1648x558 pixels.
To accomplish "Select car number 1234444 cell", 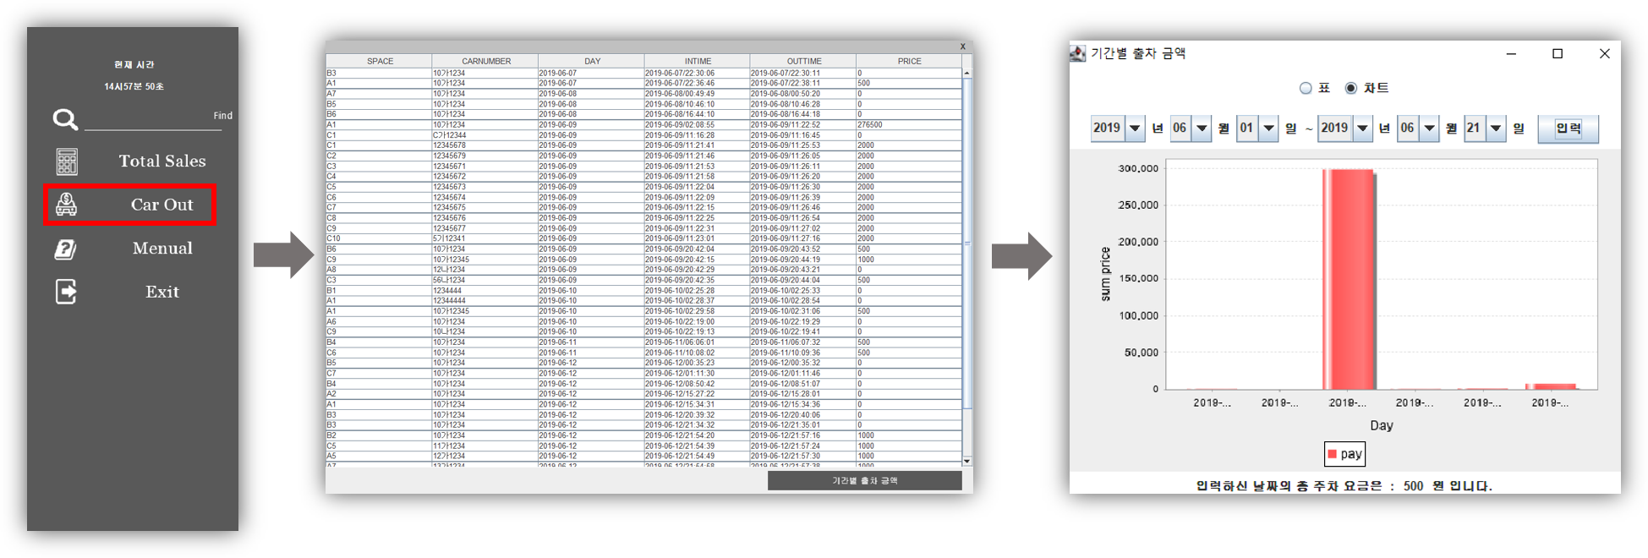I will point(485,290).
